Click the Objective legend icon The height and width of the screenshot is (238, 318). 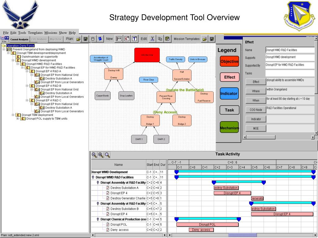click(229, 61)
